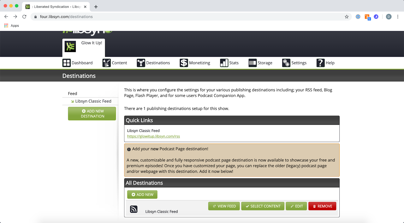Open the Apps bookmarks shortcut
Image resolution: width=404 pixels, height=223 pixels.
(x=12, y=25)
